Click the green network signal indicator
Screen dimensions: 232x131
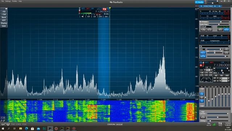(x=214, y=124)
